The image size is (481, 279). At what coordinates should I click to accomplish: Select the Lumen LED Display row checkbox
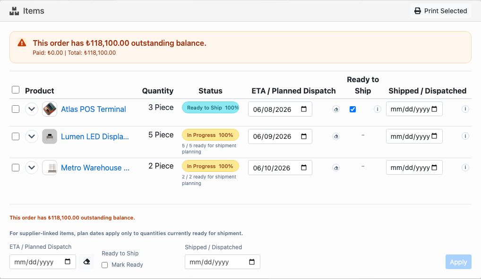(x=16, y=136)
